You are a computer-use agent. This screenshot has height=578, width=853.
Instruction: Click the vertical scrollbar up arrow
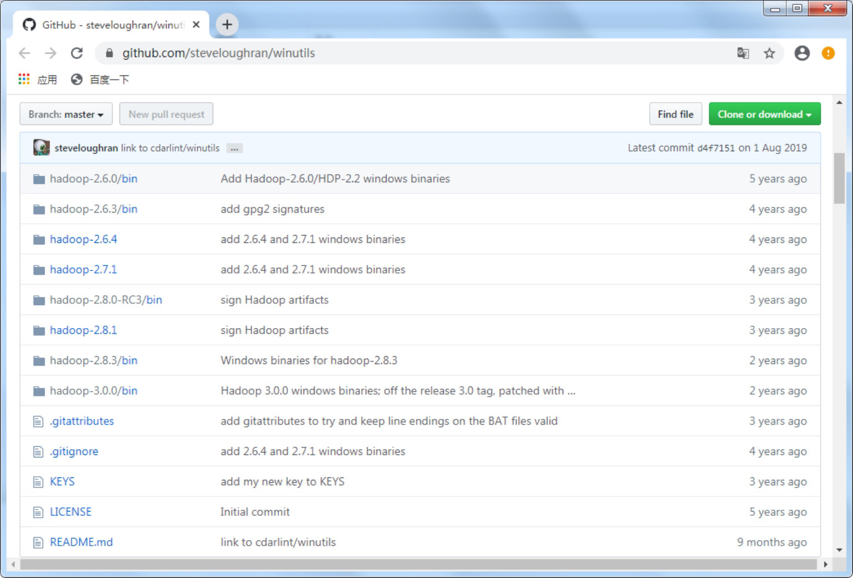(839, 103)
